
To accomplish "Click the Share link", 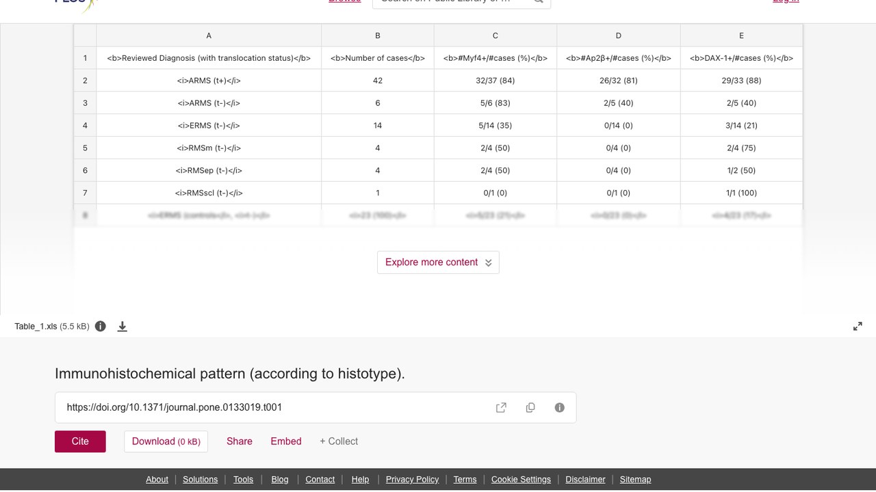I will pos(240,441).
